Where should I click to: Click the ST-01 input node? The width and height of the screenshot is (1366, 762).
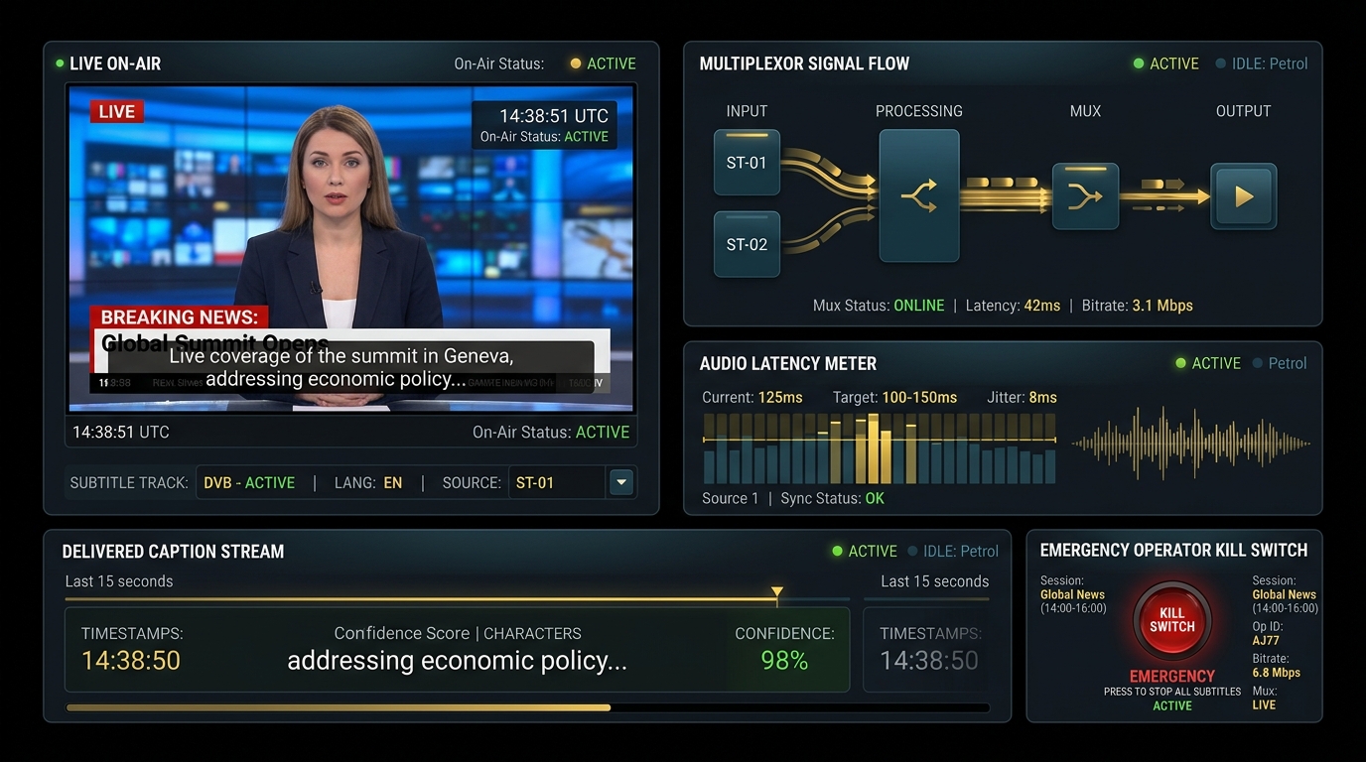click(x=747, y=162)
